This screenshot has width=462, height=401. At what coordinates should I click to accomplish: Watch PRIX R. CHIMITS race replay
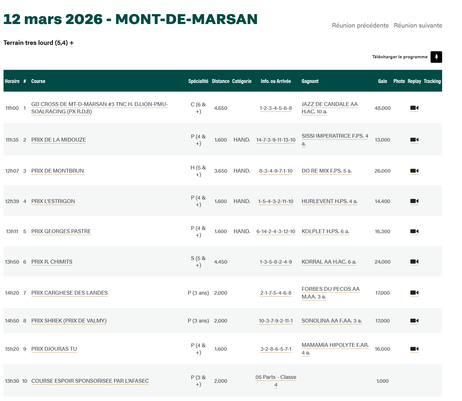pyautogui.click(x=414, y=262)
